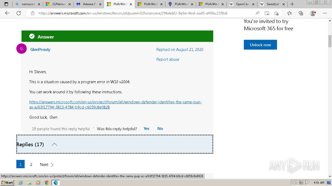Image resolution: width=332 pixels, height=186 pixels.
Task: Close the nemucod search tab
Action: [39, 4]
